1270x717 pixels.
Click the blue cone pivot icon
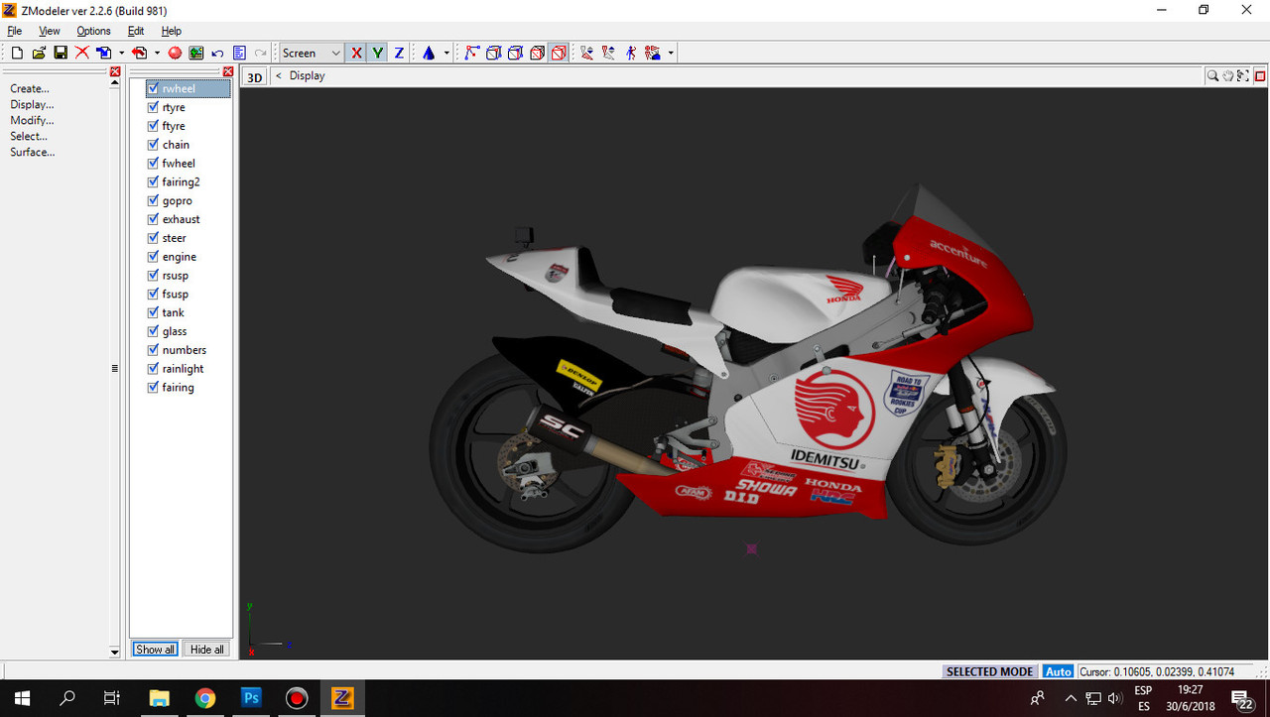429,53
